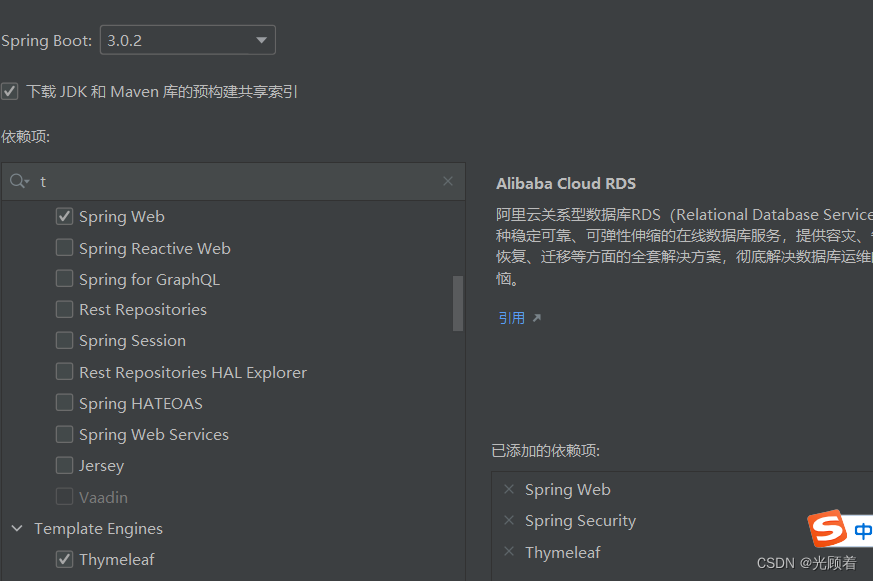Collapse the Template Engines section

click(16, 528)
